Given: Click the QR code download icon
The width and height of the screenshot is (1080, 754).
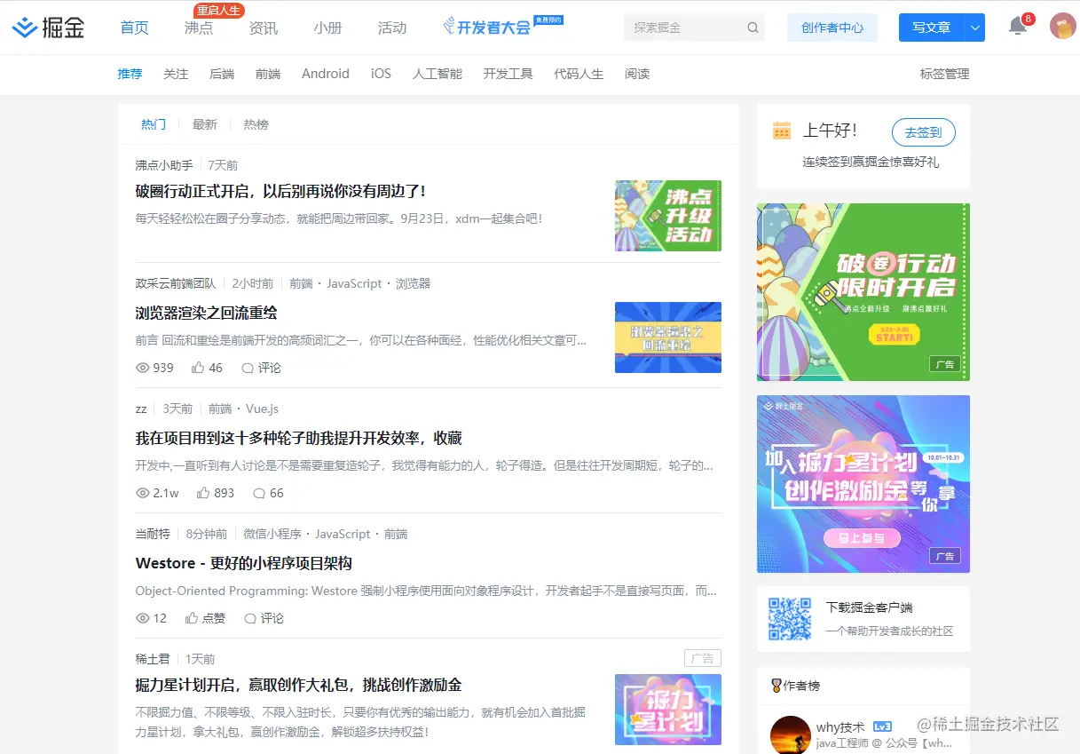Looking at the screenshot, I should coord(790,619).
